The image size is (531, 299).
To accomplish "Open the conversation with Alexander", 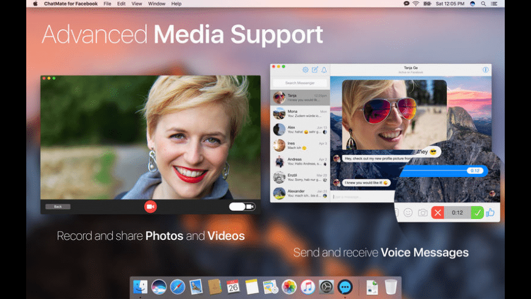I will click(300, 193).
